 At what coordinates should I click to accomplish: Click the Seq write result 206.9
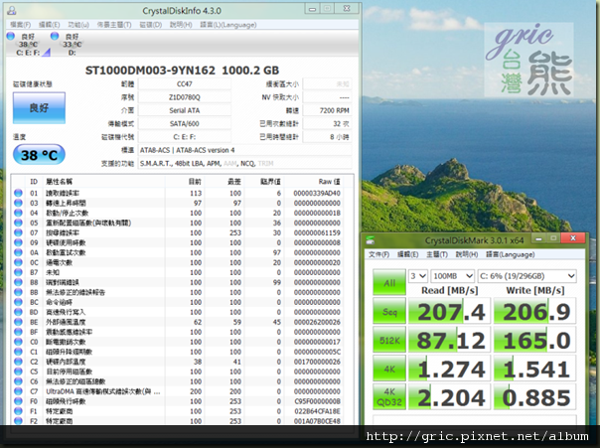(x=535, y=312)
